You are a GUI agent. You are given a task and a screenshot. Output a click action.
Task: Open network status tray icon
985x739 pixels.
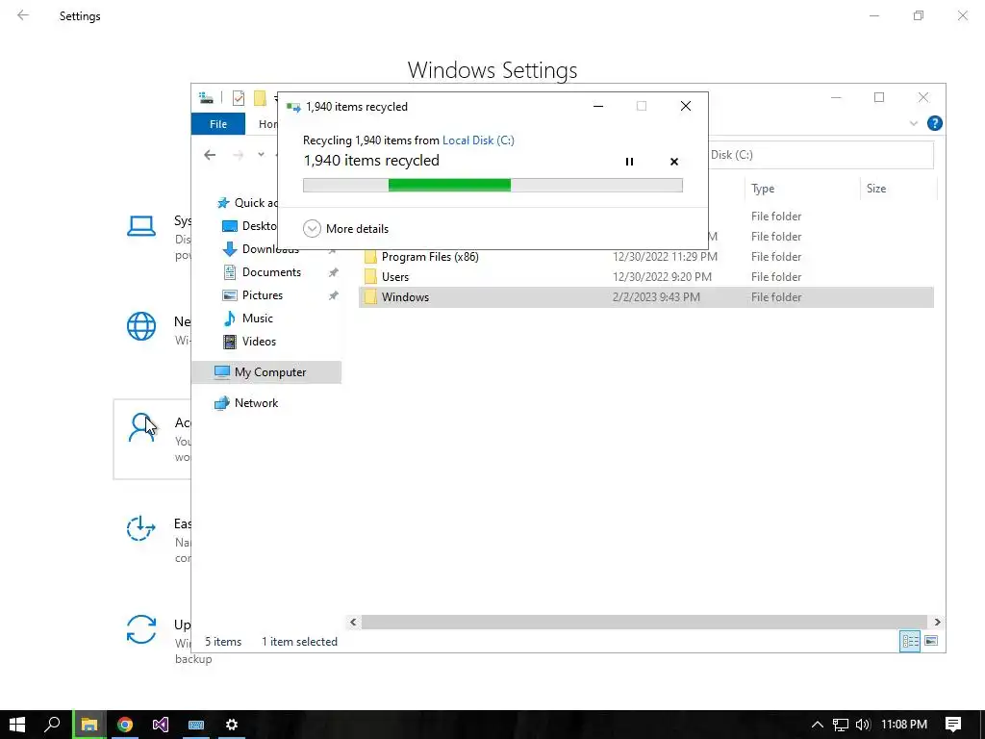pyautogui.click(x=841, y=725)
